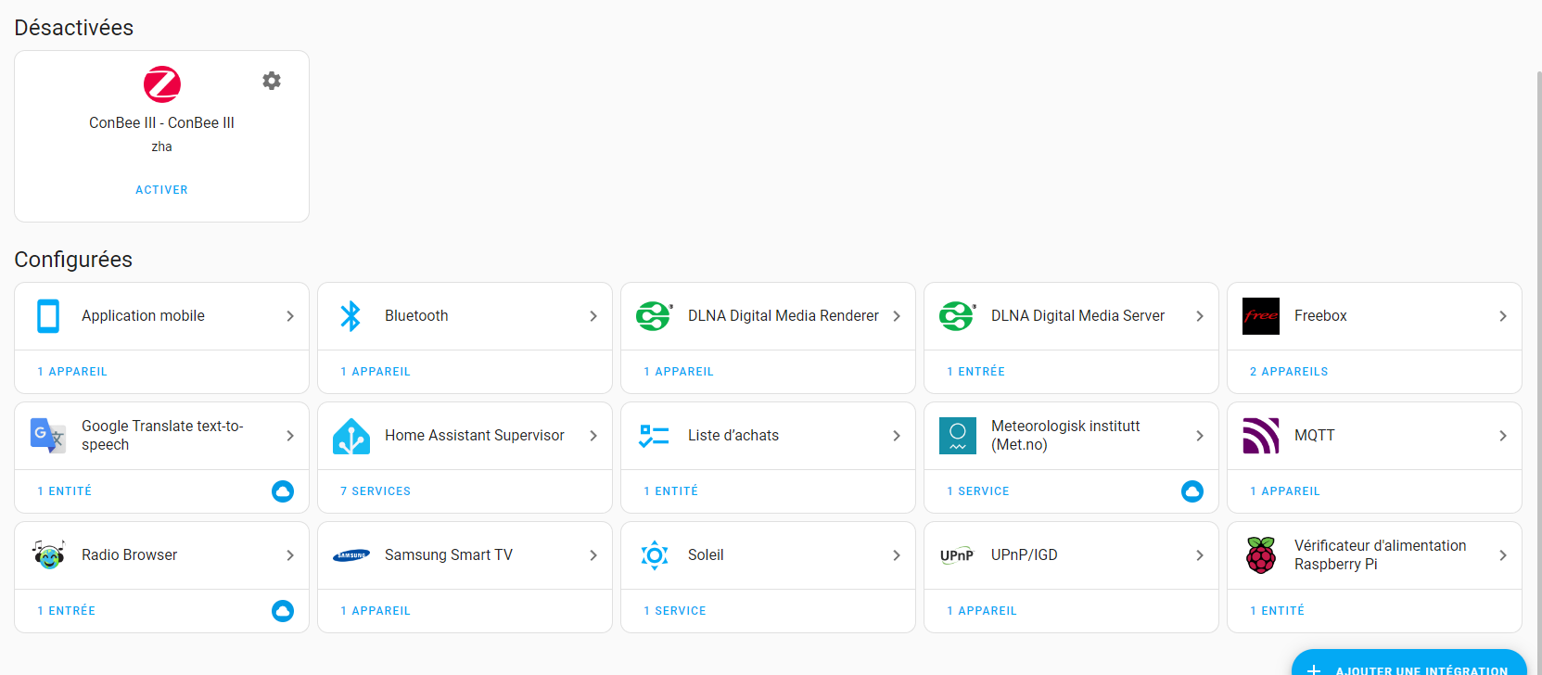Click the Radio Browser icon
The height and width of the screenshot is (675, 1542).
click(48, 555)
